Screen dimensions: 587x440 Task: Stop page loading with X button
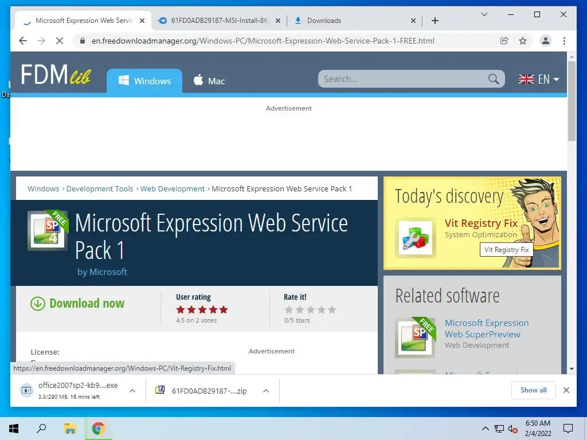click(x=60, y=41)
